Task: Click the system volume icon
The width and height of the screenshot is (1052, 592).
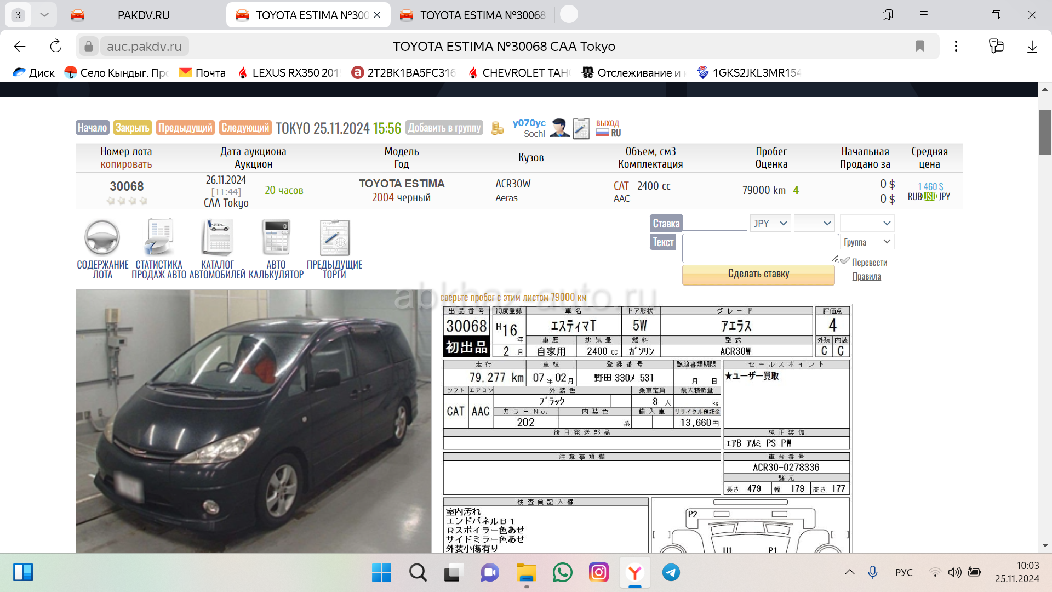Action: point(954,573)
